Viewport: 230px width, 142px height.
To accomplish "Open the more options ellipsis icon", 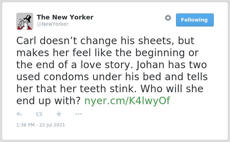I will point(78,114).
